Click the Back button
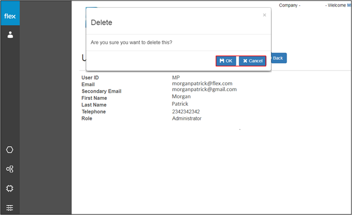 pos(279,58)
